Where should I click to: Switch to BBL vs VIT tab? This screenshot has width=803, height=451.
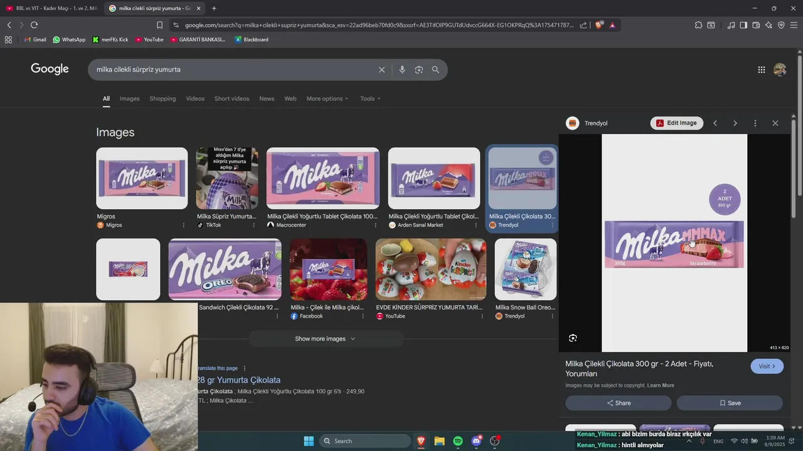tap(51, 8)
